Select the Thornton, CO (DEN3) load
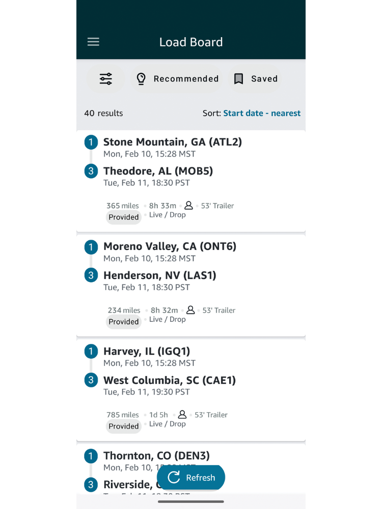This screenshot has width=382, height=509. [x=156, y=456]
